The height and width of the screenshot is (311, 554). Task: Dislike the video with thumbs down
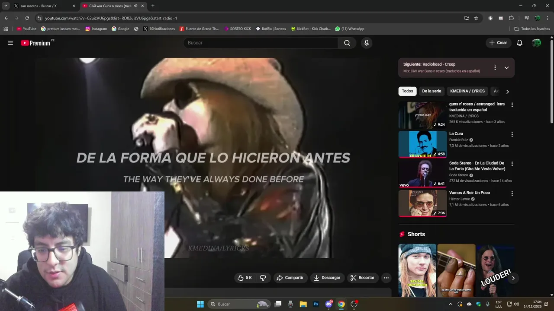[263, 278]
